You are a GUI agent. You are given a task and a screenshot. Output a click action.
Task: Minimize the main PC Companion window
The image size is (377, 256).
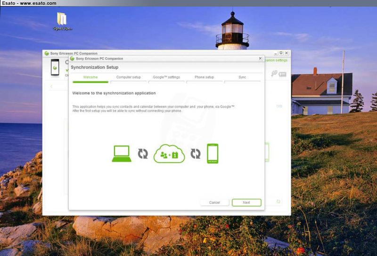point(276,53)
